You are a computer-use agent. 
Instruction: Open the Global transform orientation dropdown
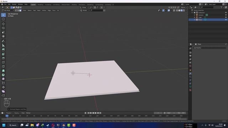[x=84, y=7]
